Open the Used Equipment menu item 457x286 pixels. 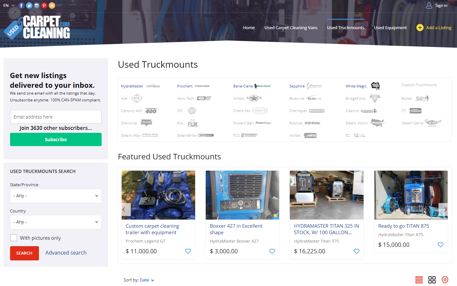tap(390, 28)
